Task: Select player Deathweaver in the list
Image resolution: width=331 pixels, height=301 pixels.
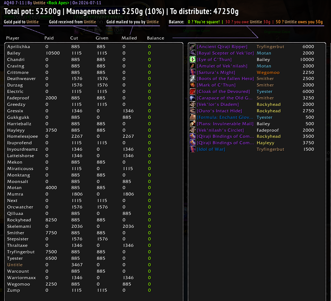Action: pyautogui.click(x=21, y=79)
